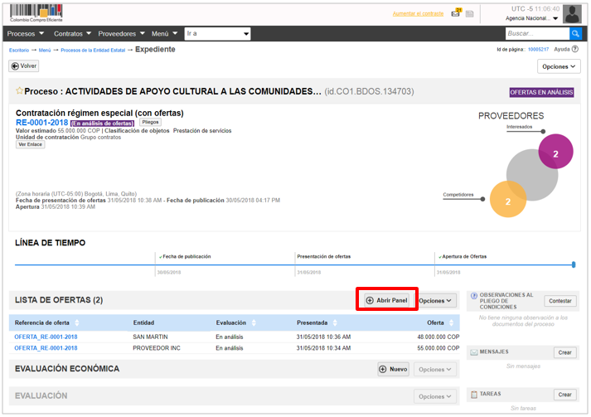Image resolution: width=591 pixels, height=417 pixels.
Task: Sort by Oferta column arrows
Action: pyautogui.click(x=452, y=322)
